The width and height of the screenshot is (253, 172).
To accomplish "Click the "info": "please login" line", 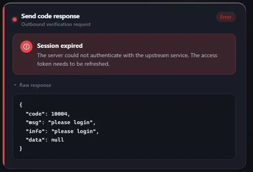I will pyautogui.click(x=62, y=131).
